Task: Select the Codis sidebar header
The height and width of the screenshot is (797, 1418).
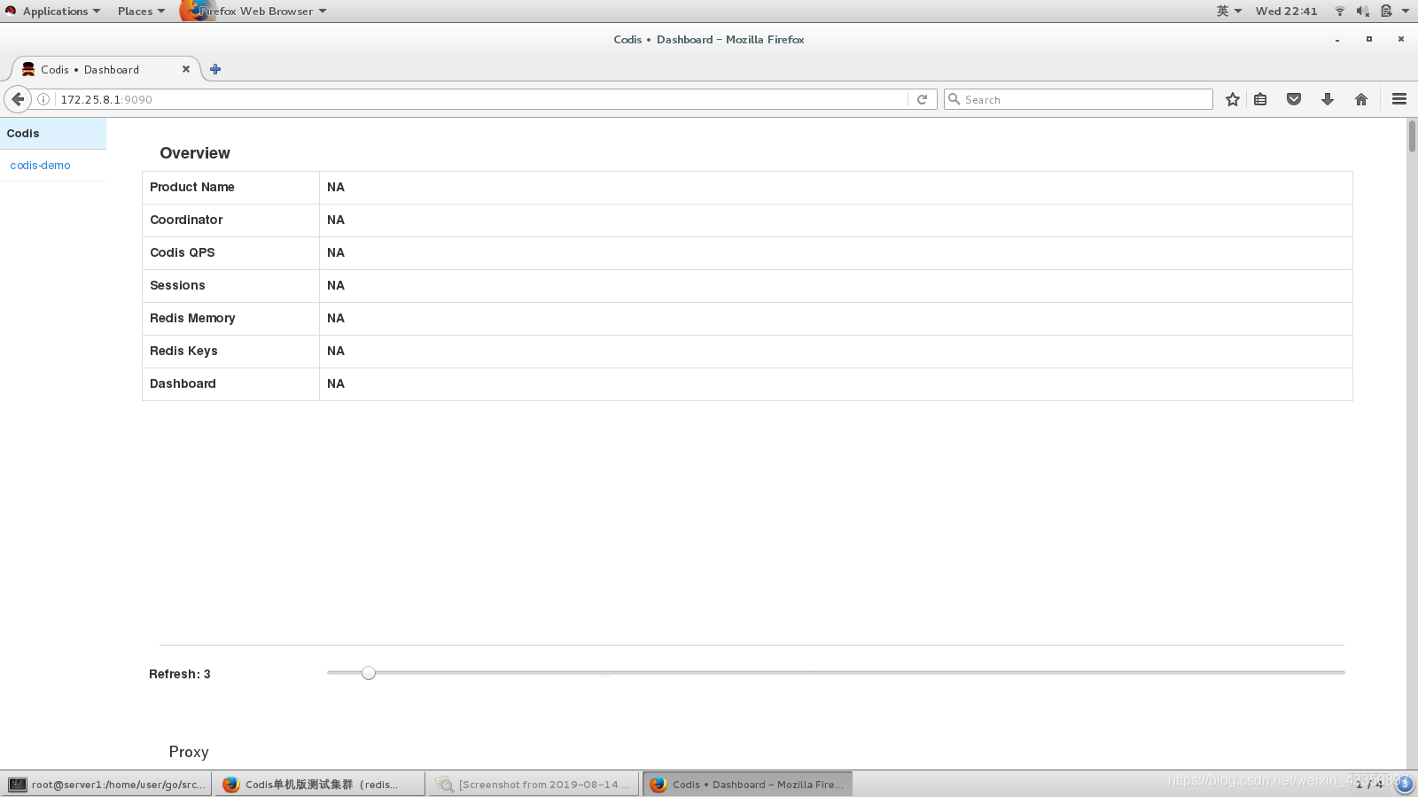Action: 53,134
